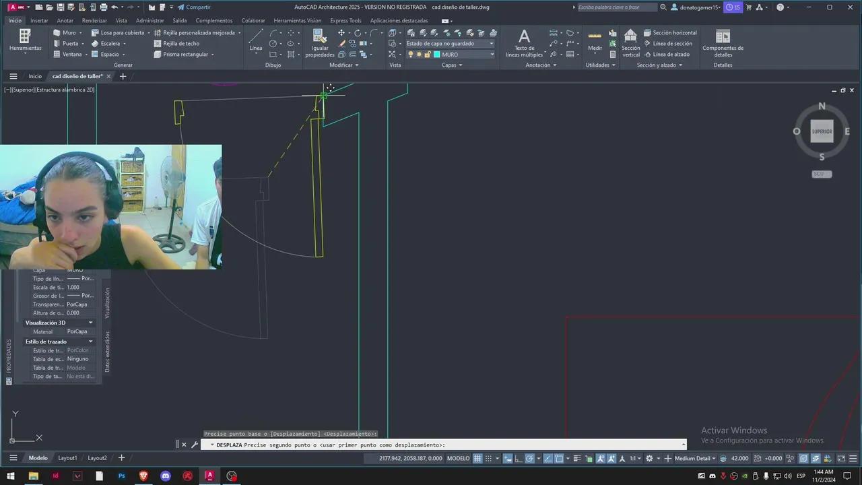Toggle the lightbulb layer on/off icon
The width and height of the screenshot is (862, 485).
(410, 55)
